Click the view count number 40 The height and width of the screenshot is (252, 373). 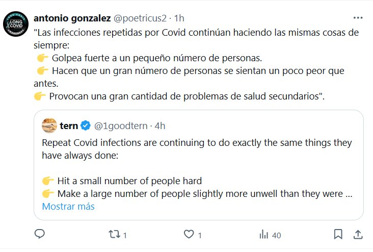point(277,235)
